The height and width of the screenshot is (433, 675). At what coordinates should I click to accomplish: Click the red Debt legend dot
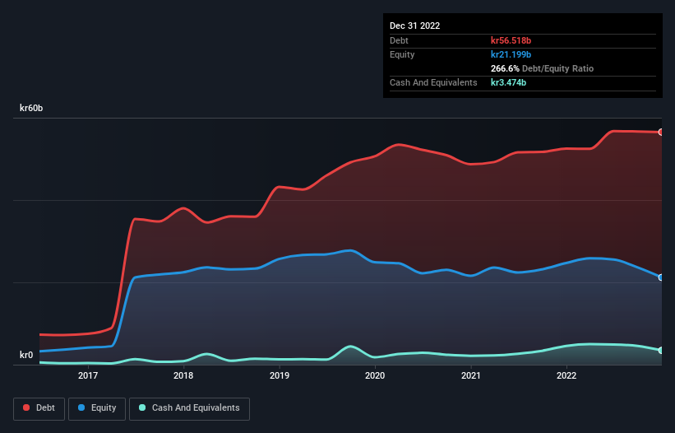pos(26,407)
